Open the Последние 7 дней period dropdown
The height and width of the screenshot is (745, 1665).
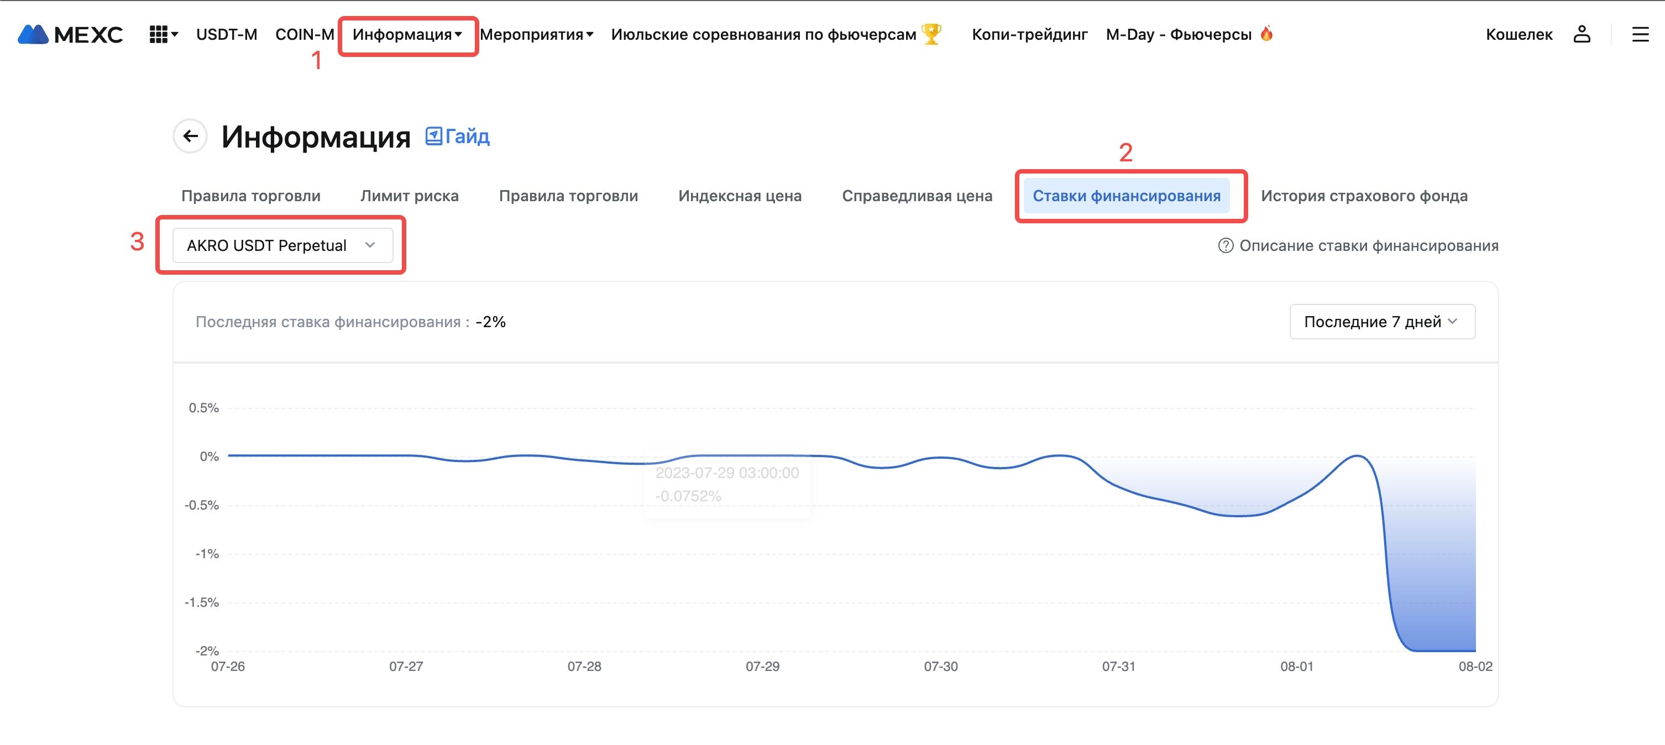point(1381,322)
